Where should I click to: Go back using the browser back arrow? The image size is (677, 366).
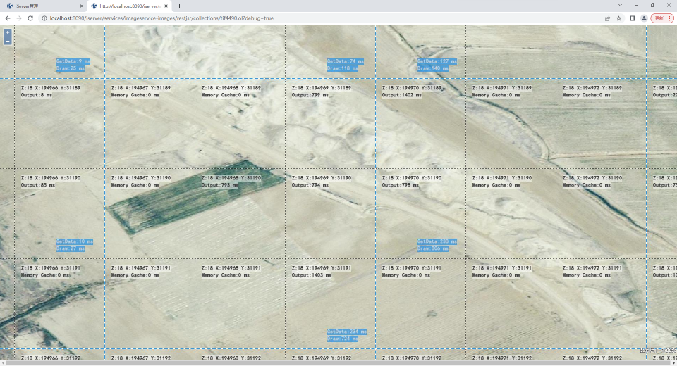point(8,18)
